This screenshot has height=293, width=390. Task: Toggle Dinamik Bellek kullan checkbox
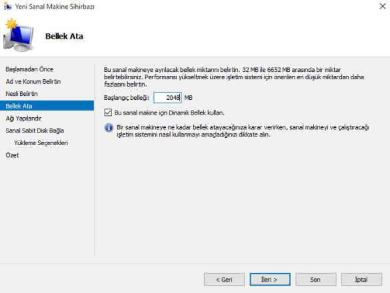[x=108, y=113]
